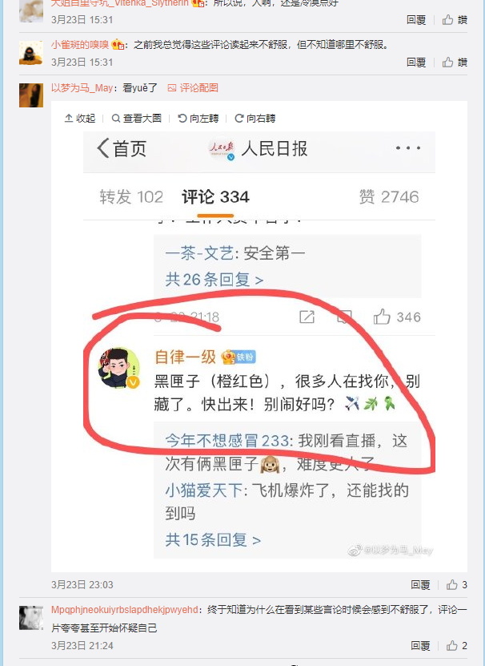Collapse the comment image with 收起
485x666 pixels.
pos(80,118)
